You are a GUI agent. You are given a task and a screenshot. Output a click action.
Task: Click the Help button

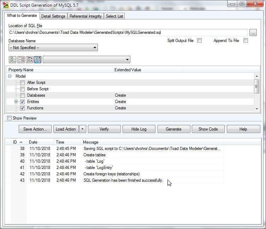coord(243,129)
